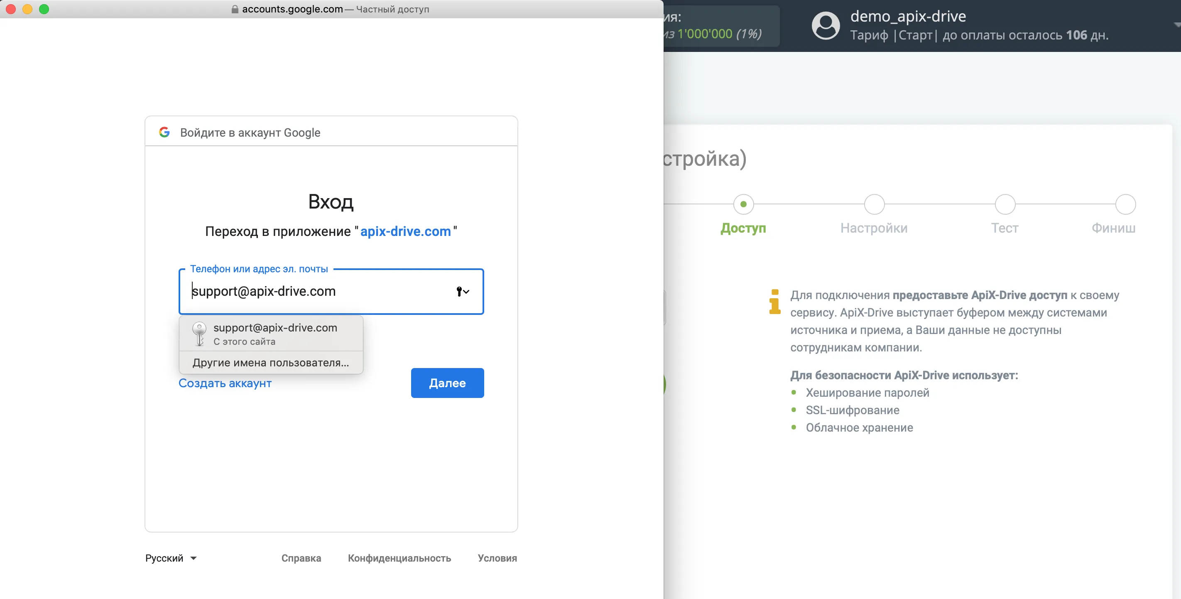Open the 'Конфиденциальность' link
Image resolution: width=1181 pixels, height=599 pixels.
(x=399, y=558)
